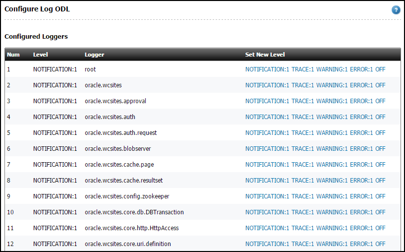Set oracle.wcsites.auth row 4 to ERROR:1
The width and height of the screenshot is (405, 252).
pos(361,117)
